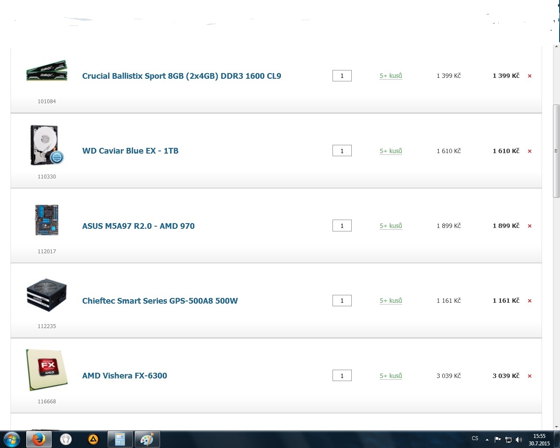Click quantity field for Crucial Ballistix RAM

coord(342,76)
